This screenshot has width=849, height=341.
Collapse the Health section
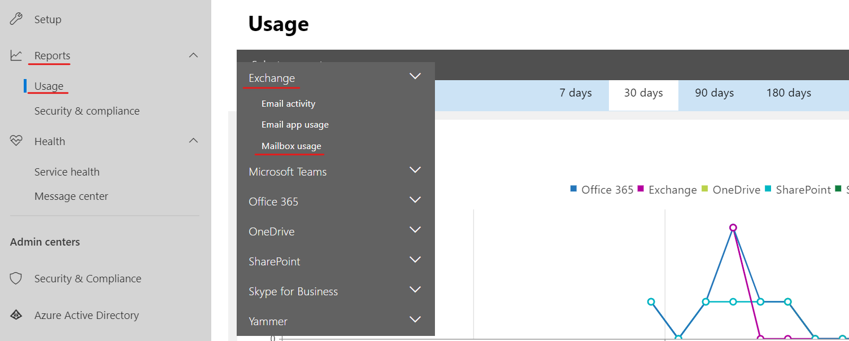(193, 141)
